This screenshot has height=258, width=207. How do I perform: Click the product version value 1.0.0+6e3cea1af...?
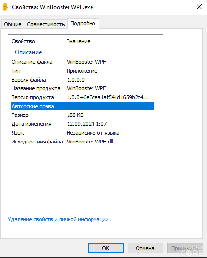pyautogui.click(x=108, y=97)
